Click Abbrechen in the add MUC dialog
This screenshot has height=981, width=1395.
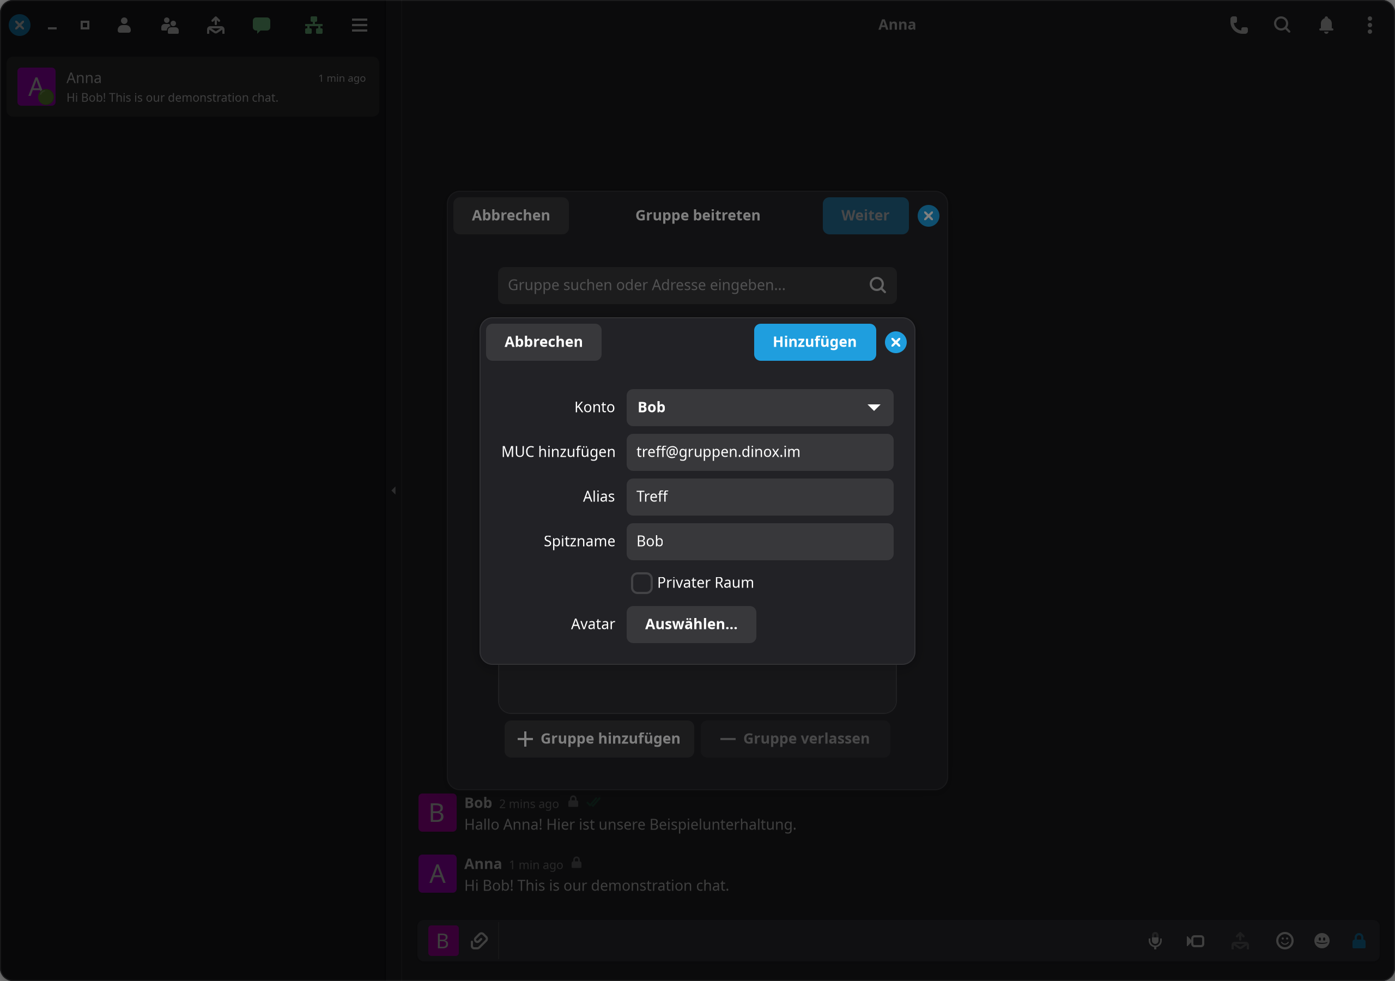pos(543,342)
